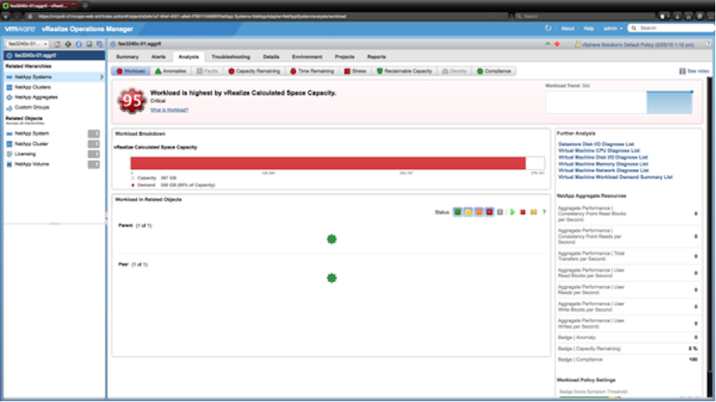This screenshot has width=716, height=402.
Task: Toggle red status filter
Action: (x=489, y=212)
